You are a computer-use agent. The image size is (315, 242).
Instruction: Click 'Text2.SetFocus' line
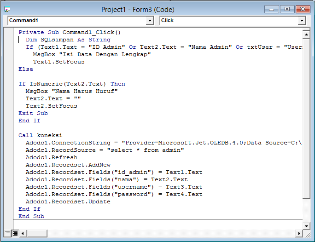(52, 106)
